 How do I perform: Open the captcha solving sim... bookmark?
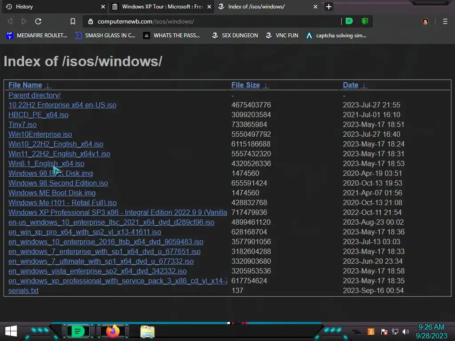click(336, 36)
